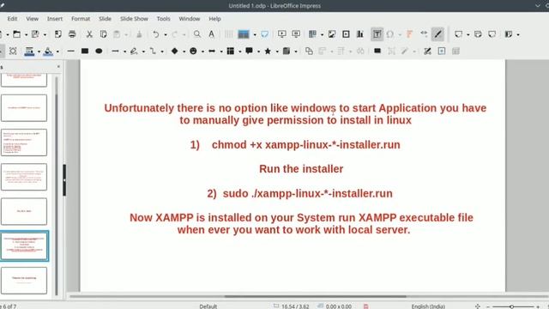Select the Rectangle shape tool
Image resolution: width=549 pixels, height=309 pixels.
pos(85,51)
